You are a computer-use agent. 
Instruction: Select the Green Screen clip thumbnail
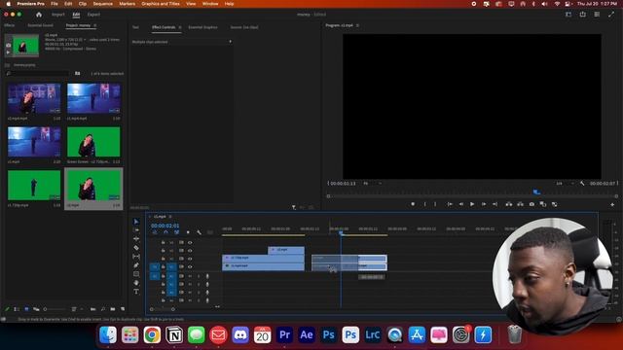pyautogui.click(x=93, y=142)
